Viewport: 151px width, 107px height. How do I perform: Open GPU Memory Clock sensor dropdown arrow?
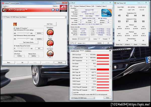pyautogui.click(x=87, y=58)
